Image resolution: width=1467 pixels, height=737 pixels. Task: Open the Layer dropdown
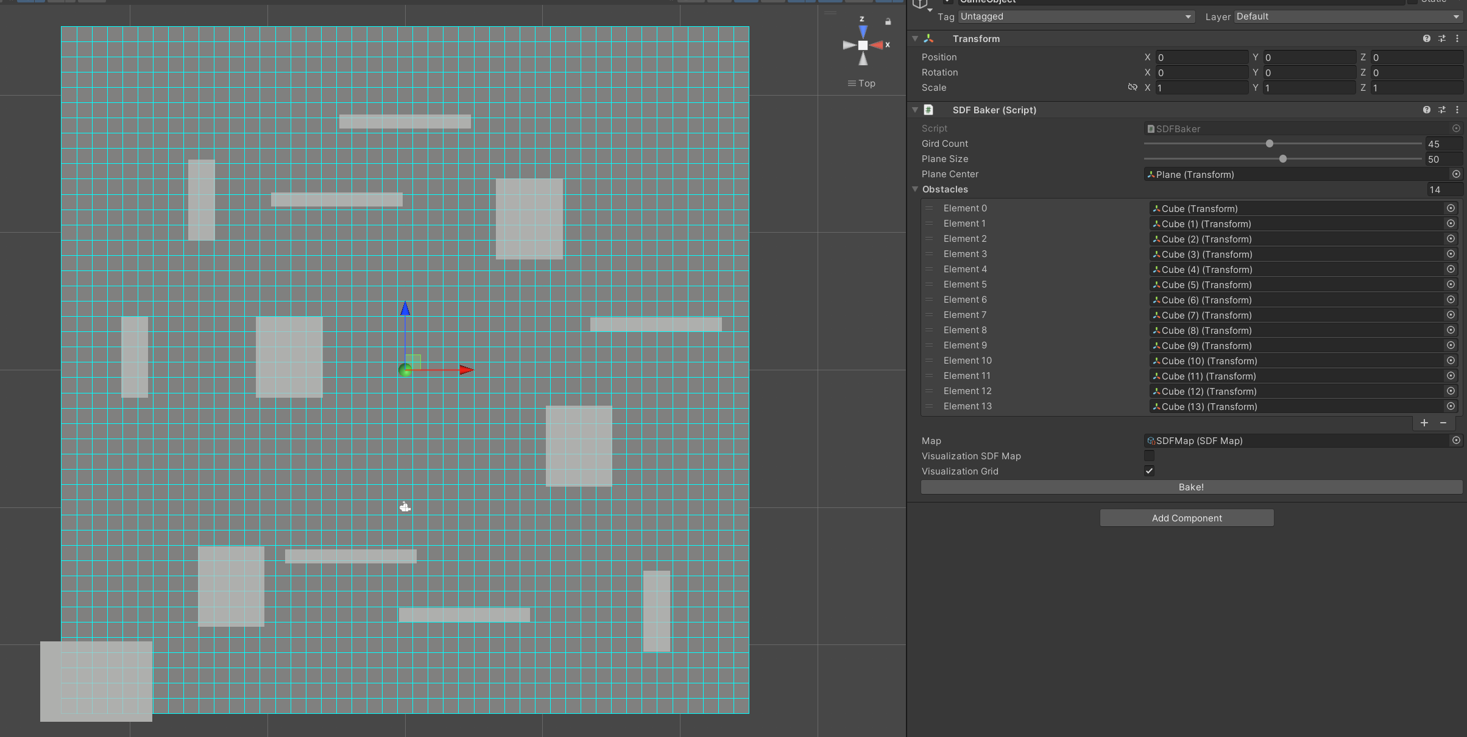(1348, 16)
